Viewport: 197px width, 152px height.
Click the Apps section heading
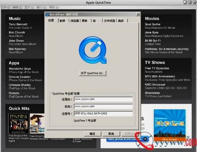coord(14,63)
